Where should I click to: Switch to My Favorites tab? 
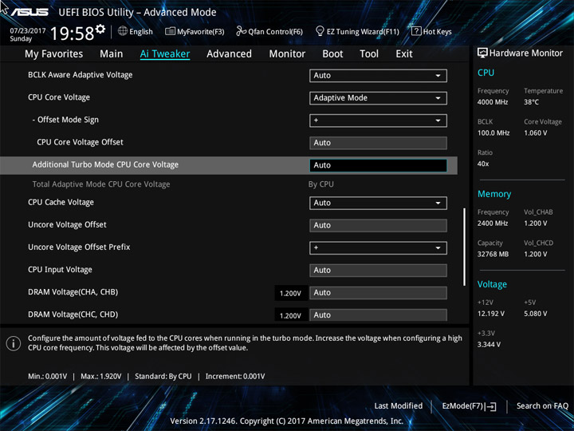click(x=54, y=54)
